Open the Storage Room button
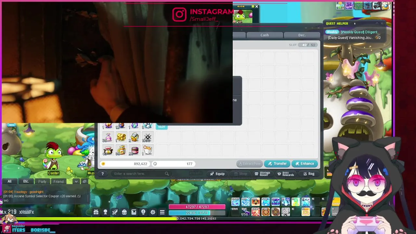This screenshot has width=416, height=234. (262, 174)
